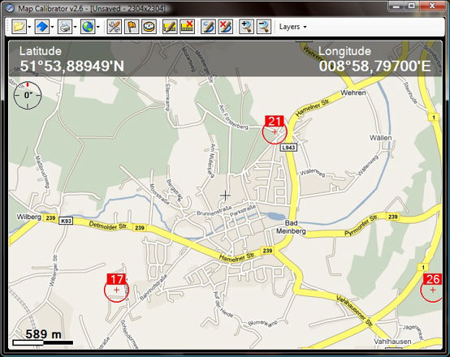Minimize the Map Calibrator window
The image size is (450, 357).
pyautogui.click(x=396, y=6)
